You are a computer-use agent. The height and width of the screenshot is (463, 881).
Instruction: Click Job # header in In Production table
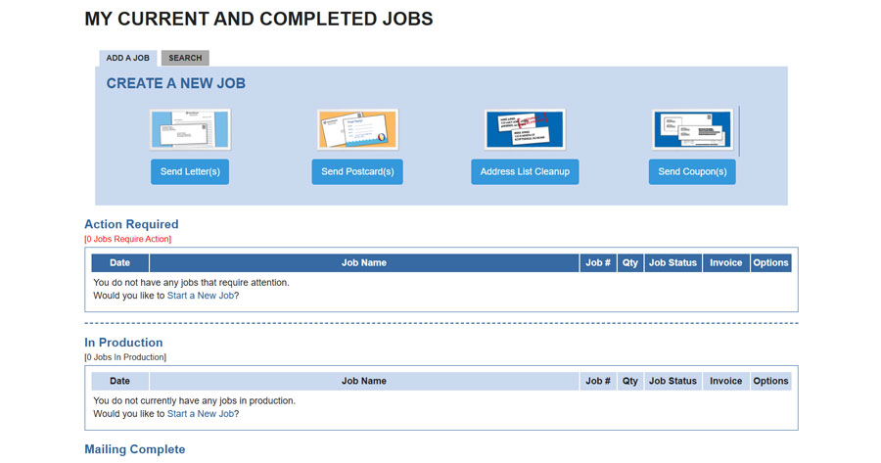click(x=598, y=381)
